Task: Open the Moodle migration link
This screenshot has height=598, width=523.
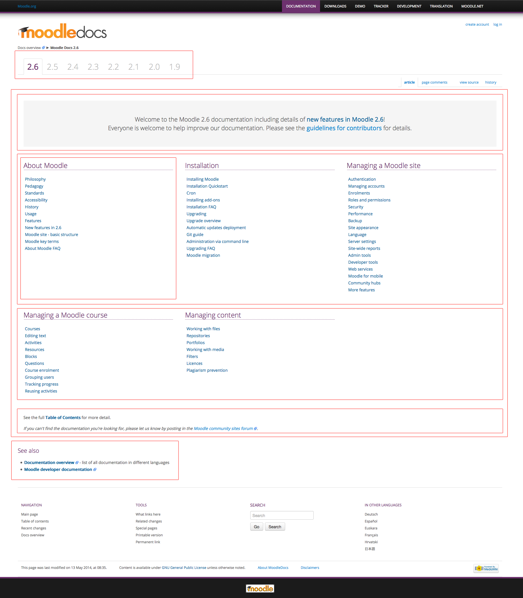Action: (x=203, y=255)
